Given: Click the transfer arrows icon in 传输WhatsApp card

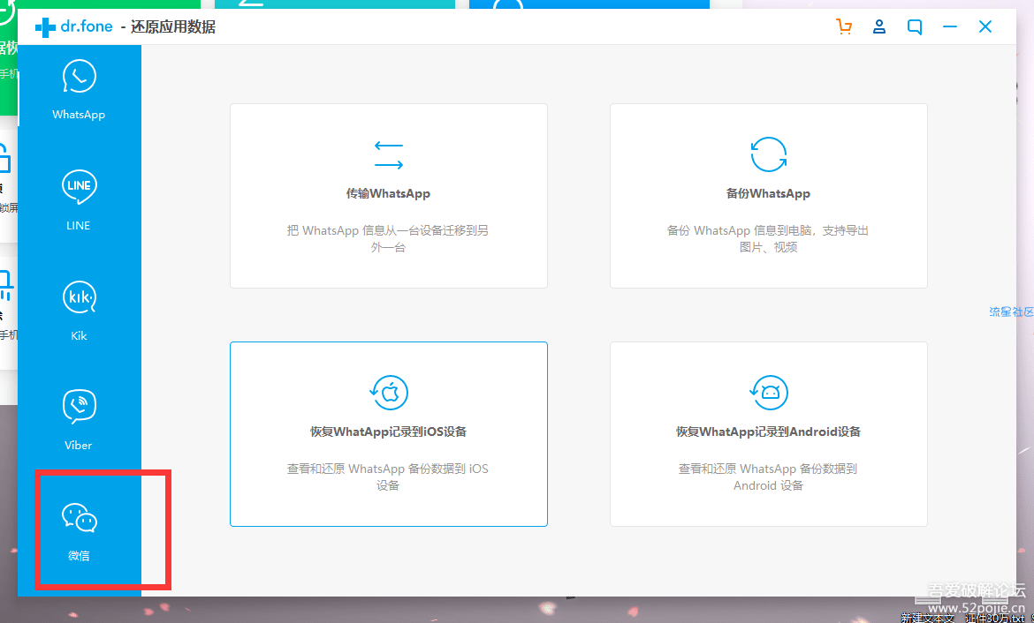Looking at the screenshot, I should [388, 155].
